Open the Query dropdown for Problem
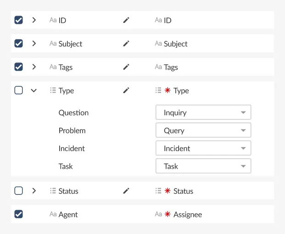Screen dimensions: 285x234 click(203, 130)
